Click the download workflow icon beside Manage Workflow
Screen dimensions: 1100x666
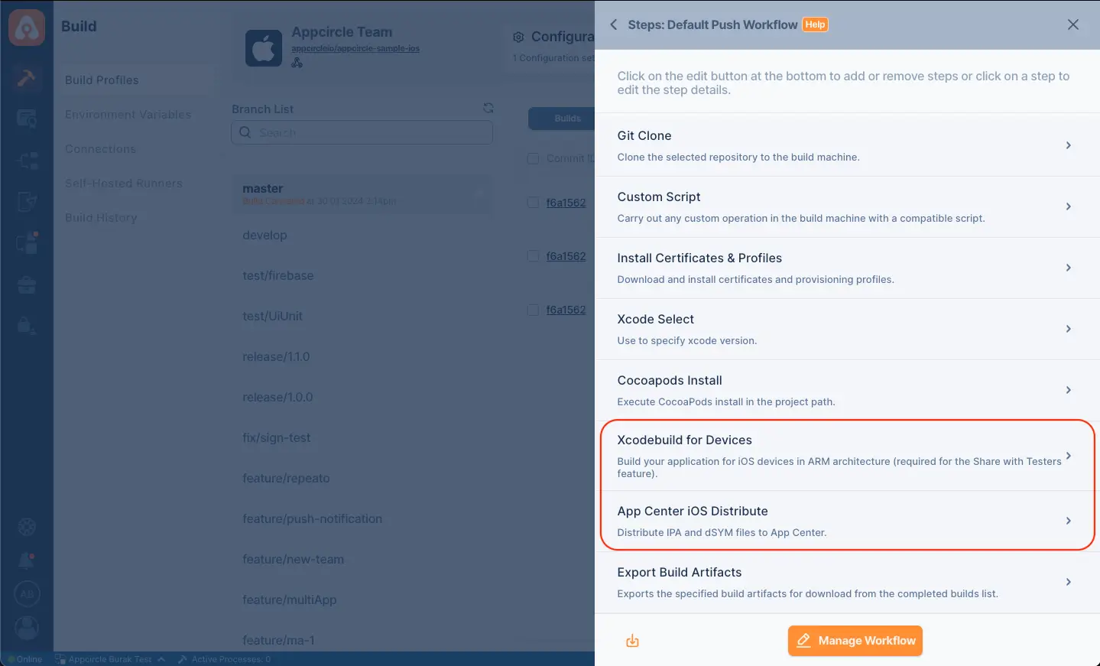click(632, 641)
